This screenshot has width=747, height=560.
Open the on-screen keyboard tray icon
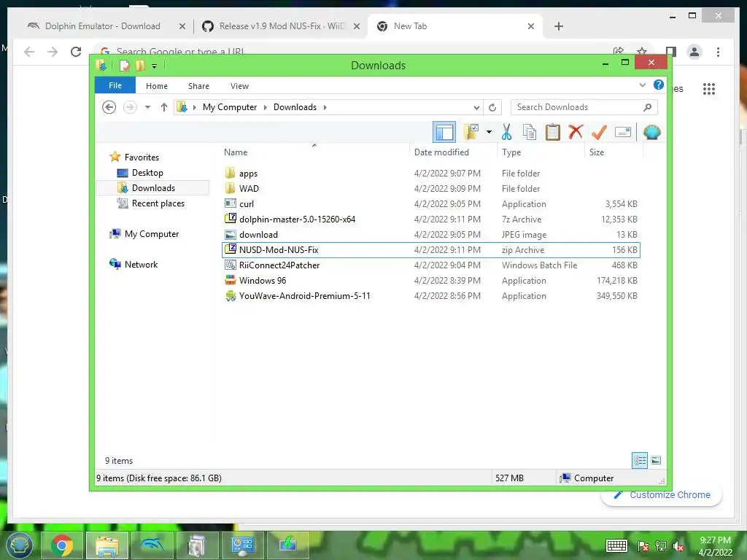pyautogui.click(x=616, y=545)
